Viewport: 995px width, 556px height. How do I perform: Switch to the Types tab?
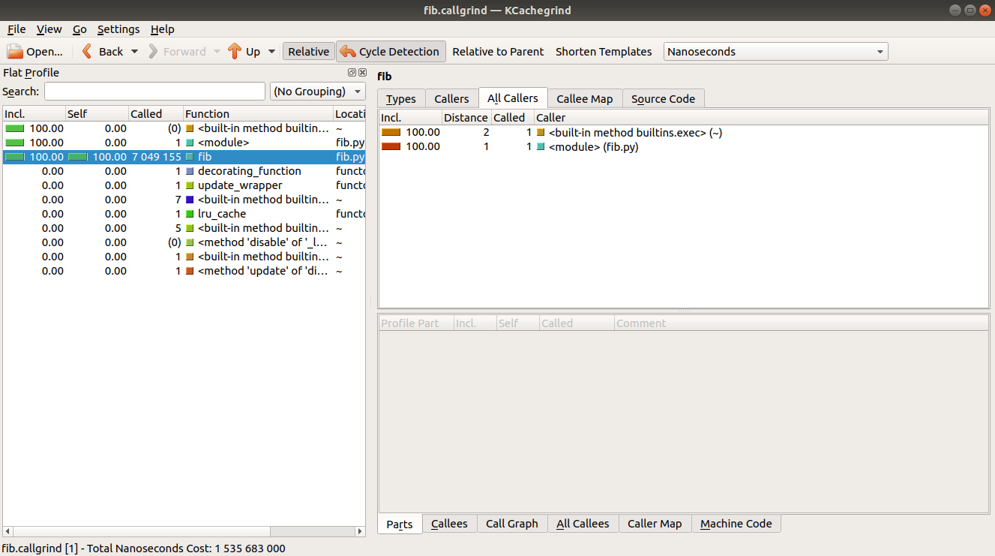tap(401, 99)
